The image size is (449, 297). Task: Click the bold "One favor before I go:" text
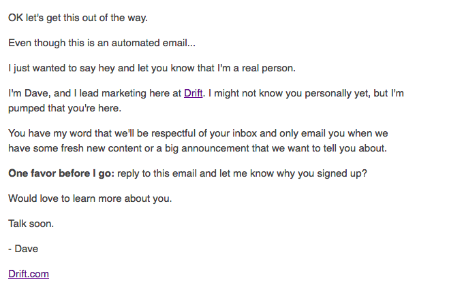pyautogui.click(x=61, y=173)
